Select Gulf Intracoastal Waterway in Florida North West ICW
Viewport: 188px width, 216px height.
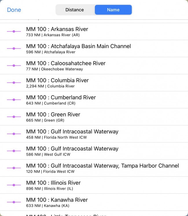(72, 132)
